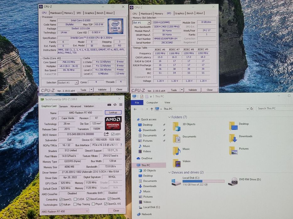Screen dimensions: 293x219
Task: Click the Explorer back arrow
Action: click(x=135, y=109)
